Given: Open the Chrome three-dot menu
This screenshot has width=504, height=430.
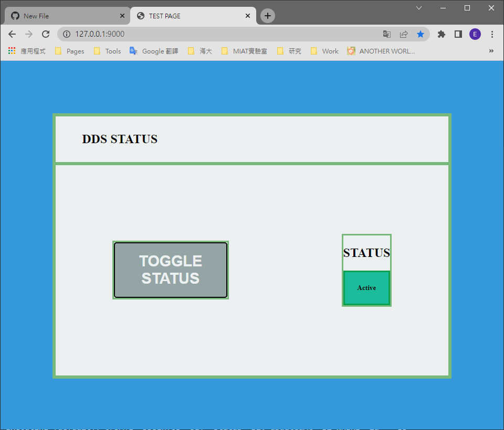Looking at the screenshot, I should pos(492,34).
